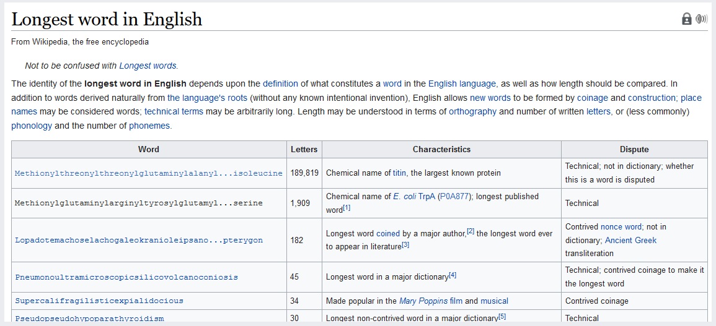Viewport: 716px width, 326px height.
Task: Jump to footnote reference [4]
Action: click(x=453, y=275)
